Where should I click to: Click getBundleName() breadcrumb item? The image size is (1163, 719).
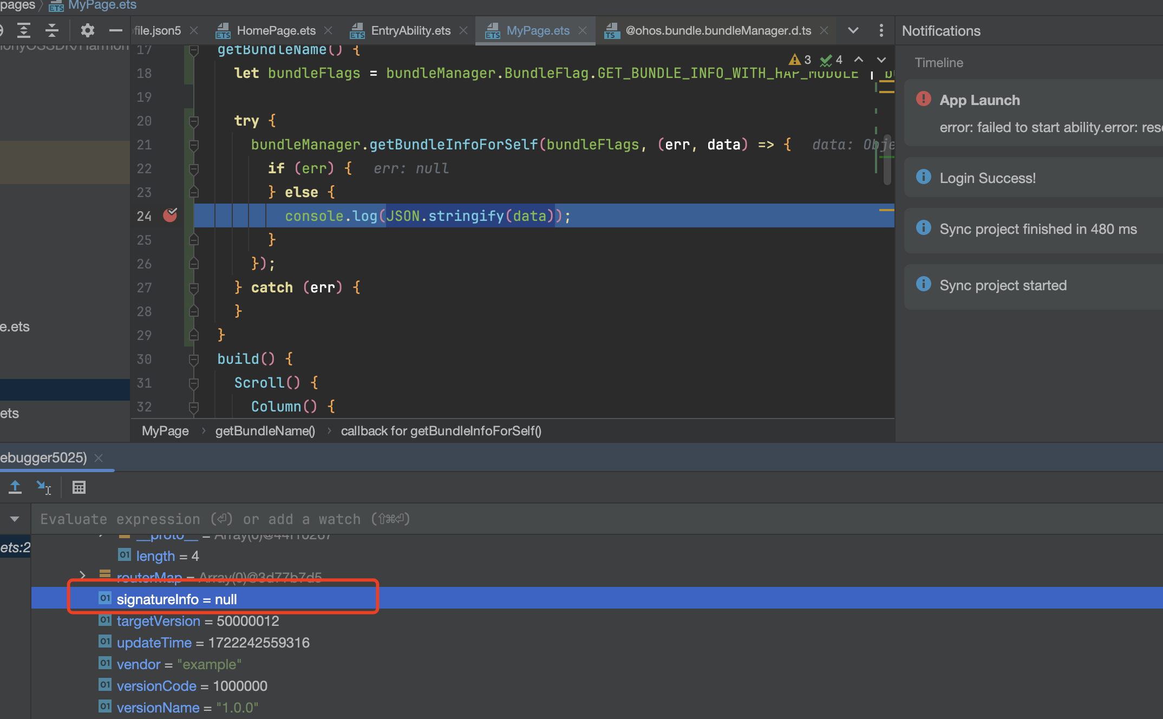[x=265, y=431]
